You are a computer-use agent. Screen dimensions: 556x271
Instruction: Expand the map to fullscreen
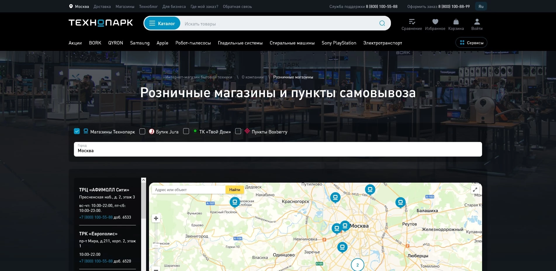(475, 190)
